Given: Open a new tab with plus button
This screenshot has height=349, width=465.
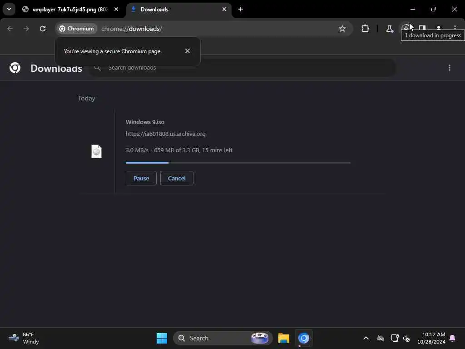Looking at the screenshot, I should [x=241, y=9].
